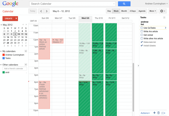Uncheck the Make task list task
169x116 pixels.
coord(142,42)
